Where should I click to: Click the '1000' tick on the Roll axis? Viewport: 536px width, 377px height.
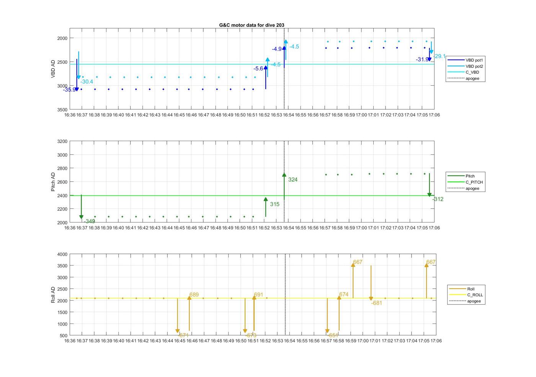(62, 324)
